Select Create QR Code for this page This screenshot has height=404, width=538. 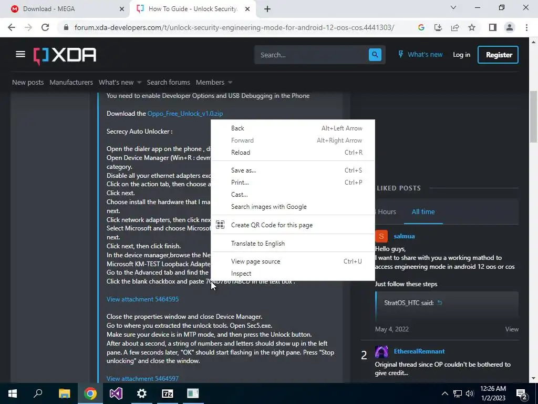[x=293, y=225]
